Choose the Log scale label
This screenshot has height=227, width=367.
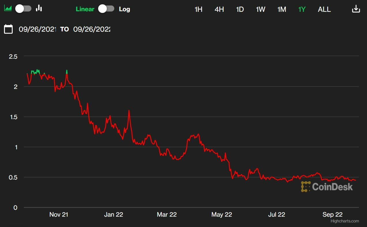click(x=124, y=9)
